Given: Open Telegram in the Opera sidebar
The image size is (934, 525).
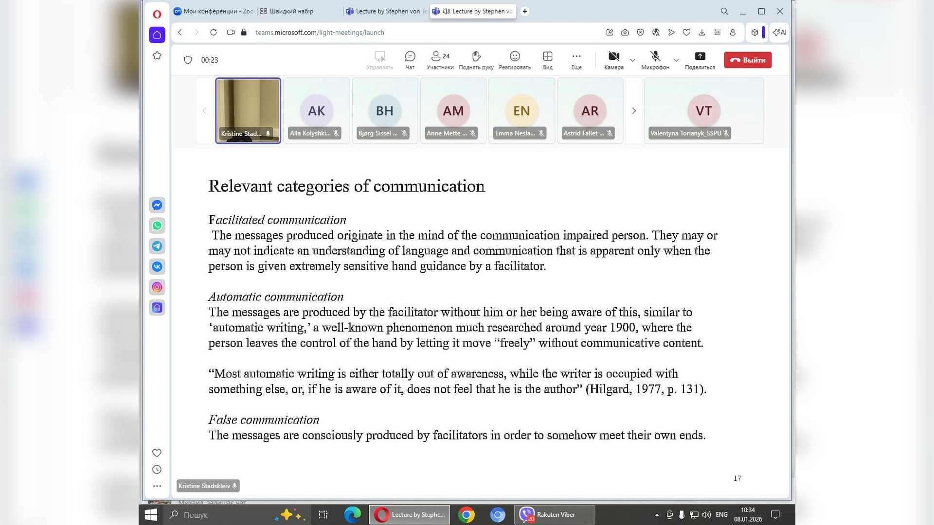Looking at the screenshot, I should (x=157, y=246).
